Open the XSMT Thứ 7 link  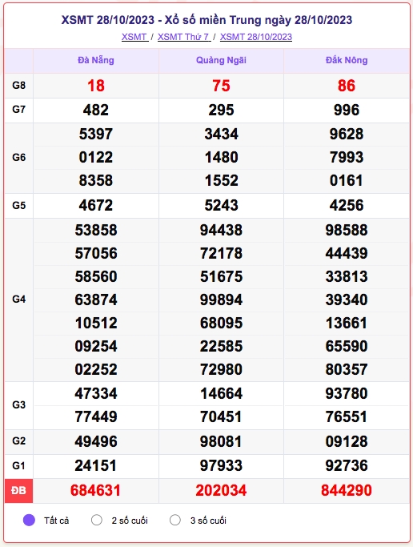point(184,37)
